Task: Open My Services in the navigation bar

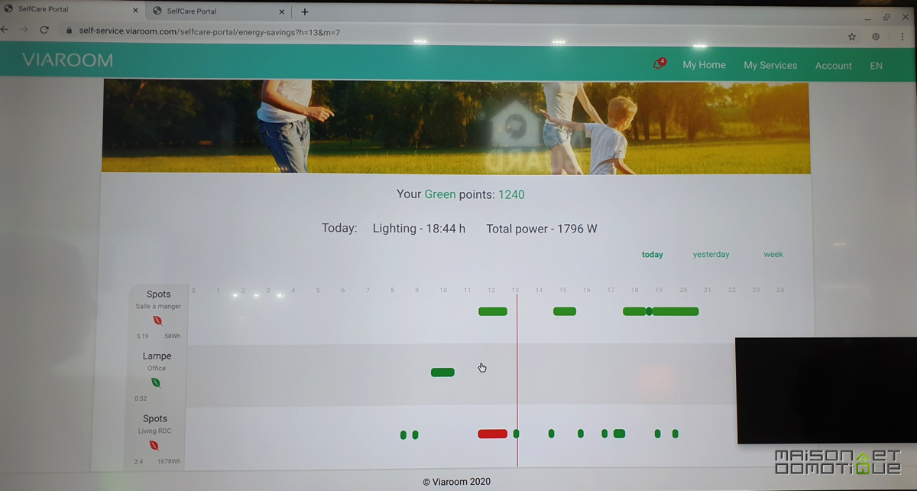Action: click(770, 65)
